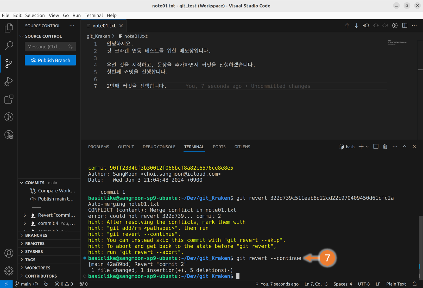Open the Terminal menu

94,15
